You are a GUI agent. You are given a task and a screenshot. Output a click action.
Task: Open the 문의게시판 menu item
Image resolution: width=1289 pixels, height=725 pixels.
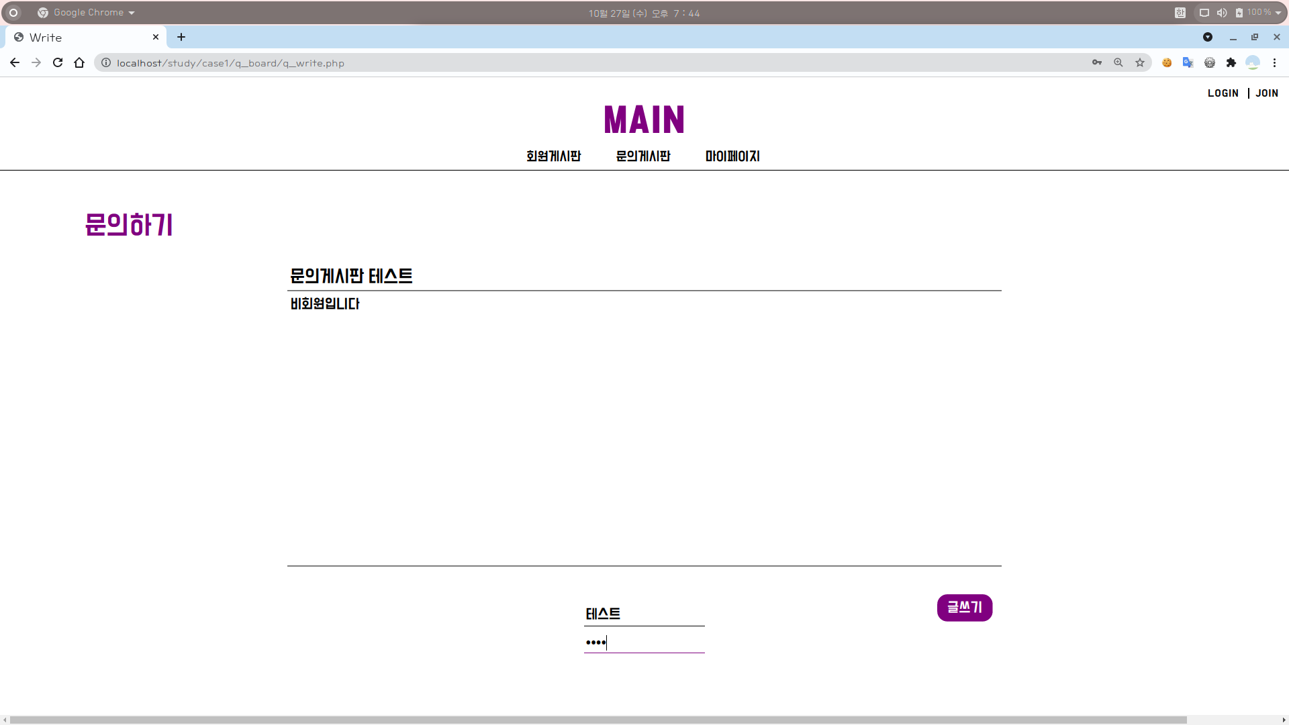click(x=643, y=156)
